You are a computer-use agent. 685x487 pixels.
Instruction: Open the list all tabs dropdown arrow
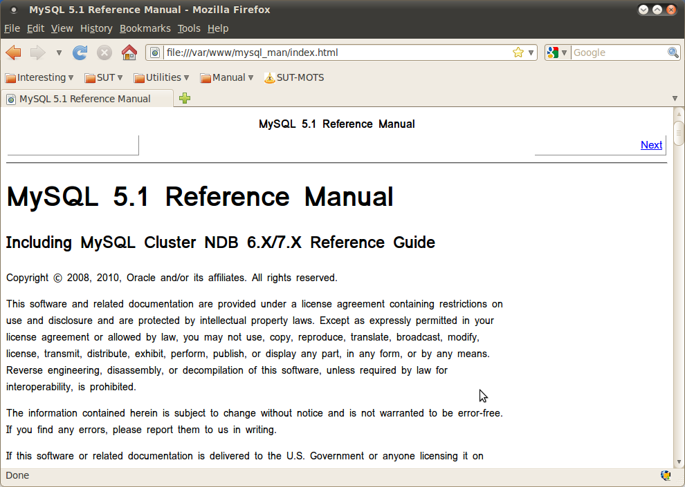(675, 99)
